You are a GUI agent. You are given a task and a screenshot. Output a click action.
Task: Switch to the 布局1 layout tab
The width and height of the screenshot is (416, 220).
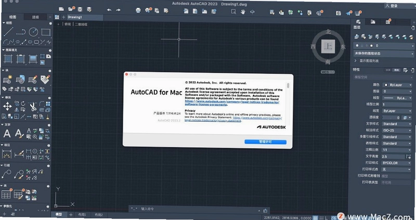[82, 215]
